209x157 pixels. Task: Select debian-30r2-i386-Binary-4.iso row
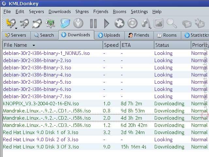106,75
